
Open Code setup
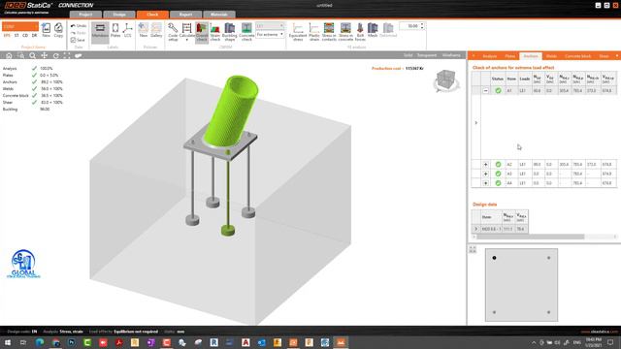173,32
